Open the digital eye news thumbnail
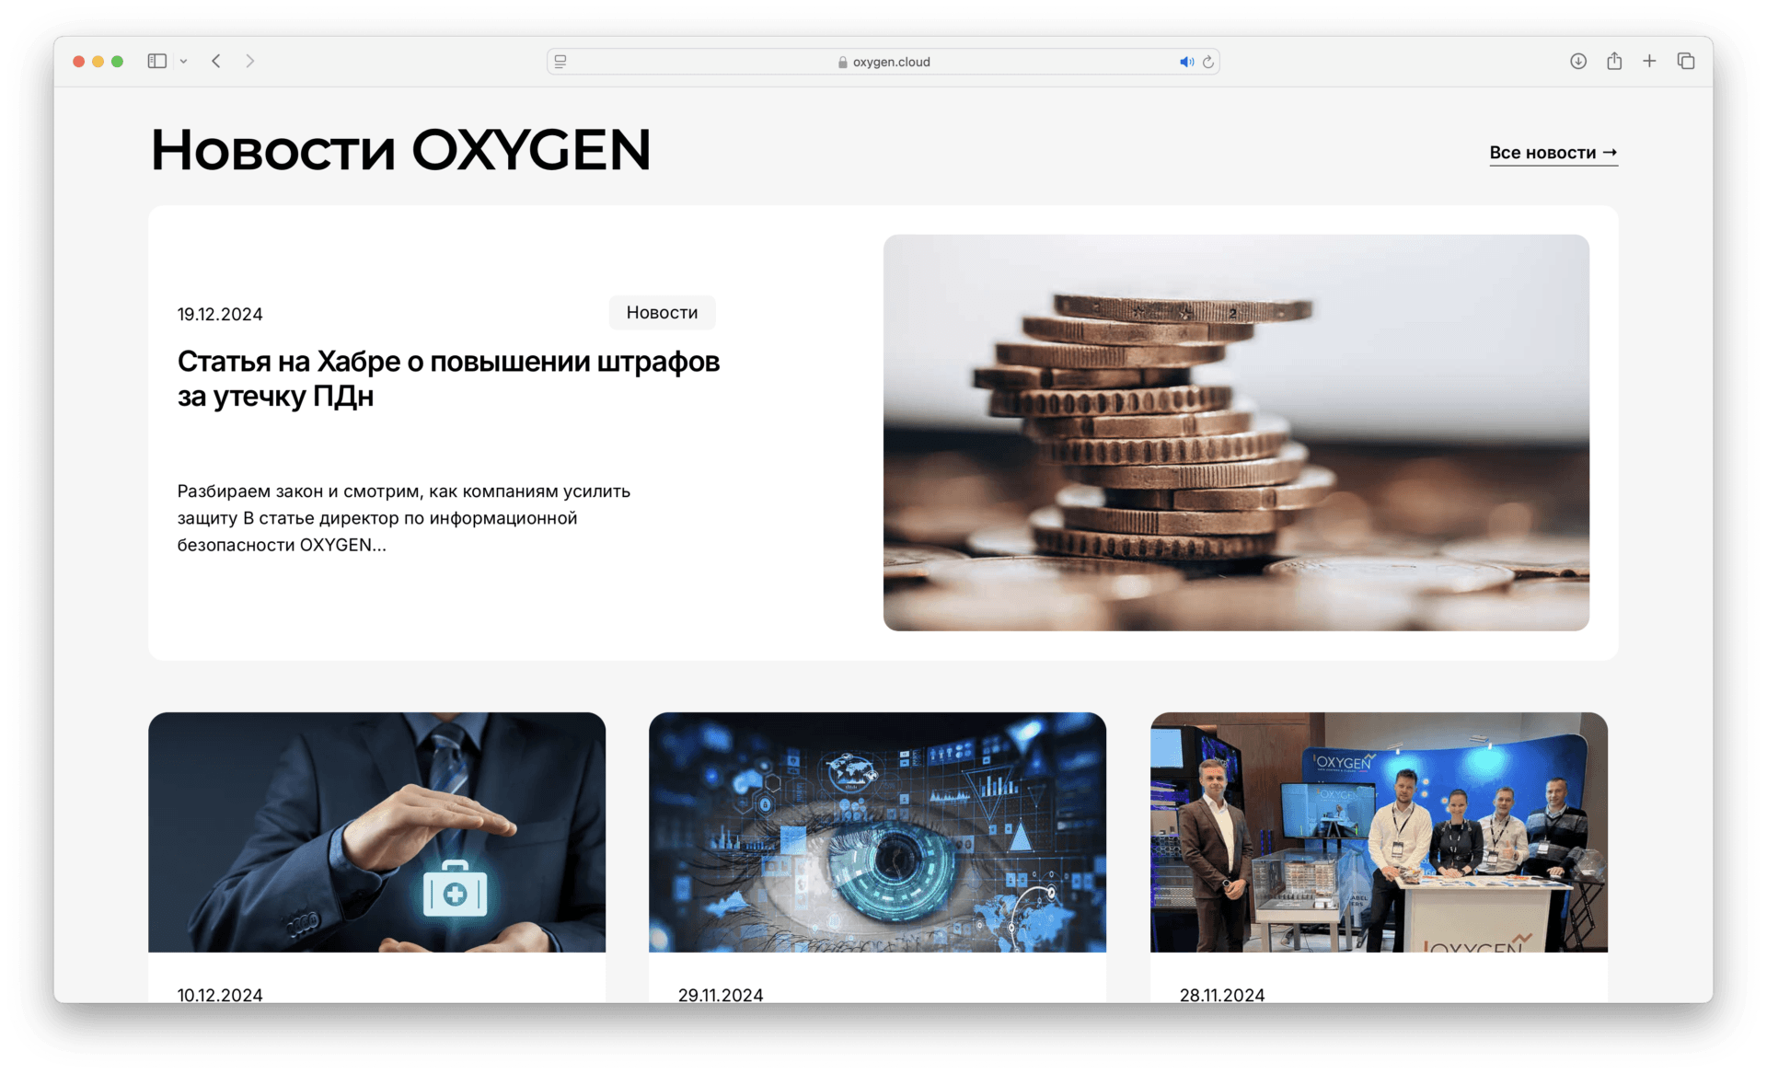This screenshot has height=1074, width=1767. tap(877, 832)
